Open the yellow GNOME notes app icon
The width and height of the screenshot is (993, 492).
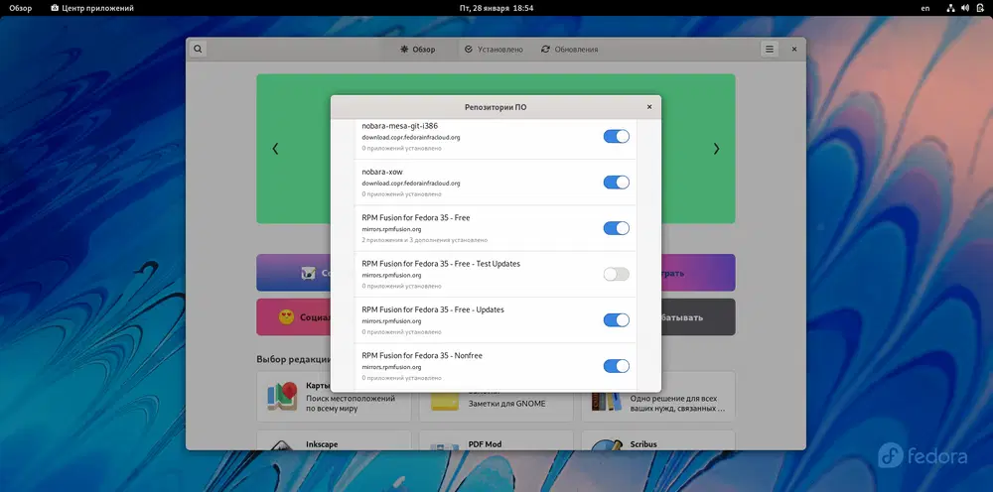(445, 401)
